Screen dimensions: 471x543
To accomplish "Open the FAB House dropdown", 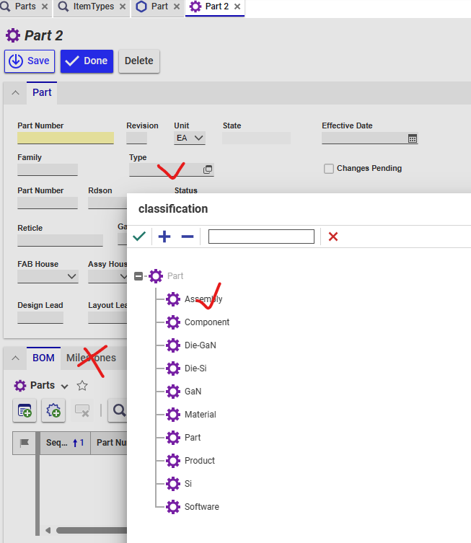I will point(48,276).
